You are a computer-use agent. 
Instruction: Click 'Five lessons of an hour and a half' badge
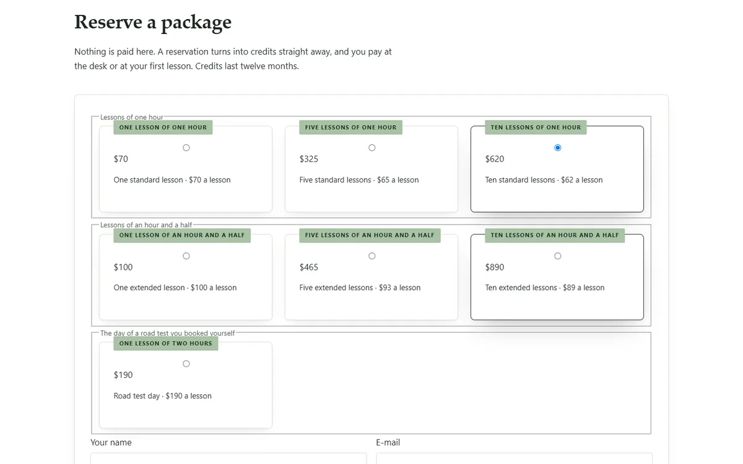click(x=370, y=235)
